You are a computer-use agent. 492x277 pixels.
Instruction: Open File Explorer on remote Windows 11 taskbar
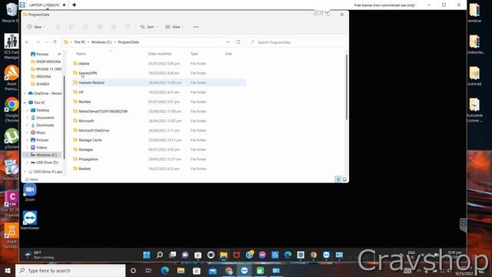224,255
